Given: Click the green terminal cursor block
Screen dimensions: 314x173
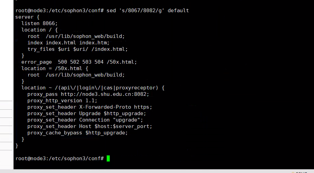Looking at the screenshot, I should pyautogui.click(x=108, y=158).
